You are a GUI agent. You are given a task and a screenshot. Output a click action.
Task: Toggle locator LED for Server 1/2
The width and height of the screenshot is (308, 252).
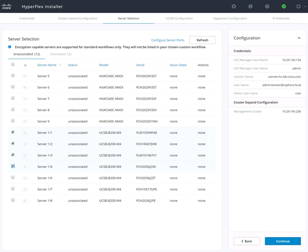click(26, 144)
